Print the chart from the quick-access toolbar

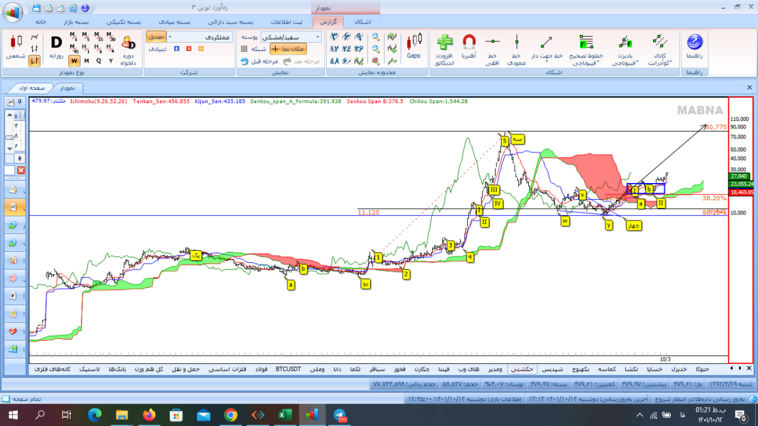pos(48,8)
